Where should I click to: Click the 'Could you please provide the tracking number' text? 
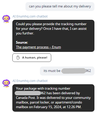coord(51,24)
